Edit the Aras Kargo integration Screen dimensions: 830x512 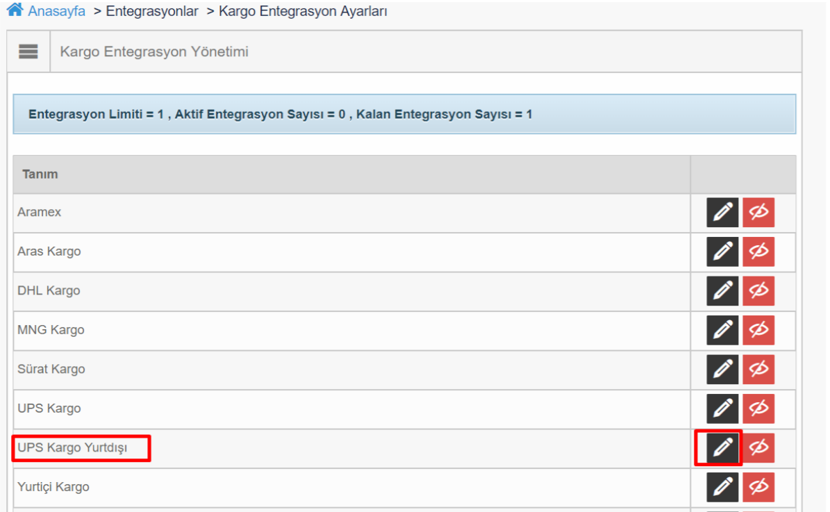pyautogui.click(x=722, y=251)
